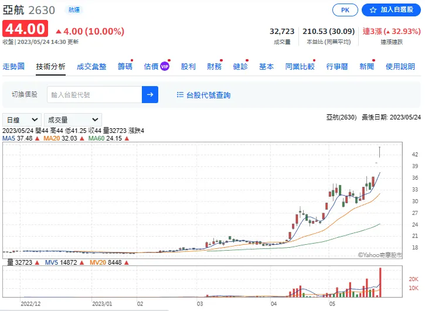Image resolution: width=425 pixels, height=311 pixels.
Task: Click the red up triangle by 4.00
Action: [59, 32]
